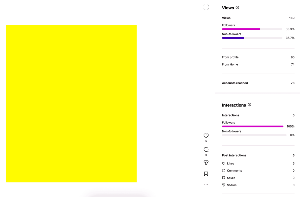Click the info icon next to Interactions
The height and width of the screenshot is (197, 300).
(x=249, y=105)
